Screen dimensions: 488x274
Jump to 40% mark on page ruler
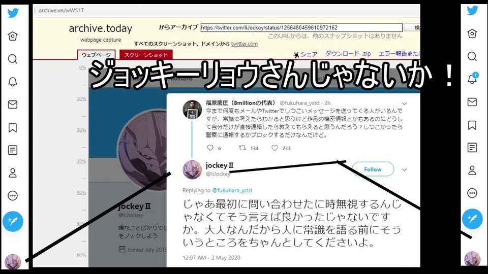pyautogui.click(x=81, y=192)
